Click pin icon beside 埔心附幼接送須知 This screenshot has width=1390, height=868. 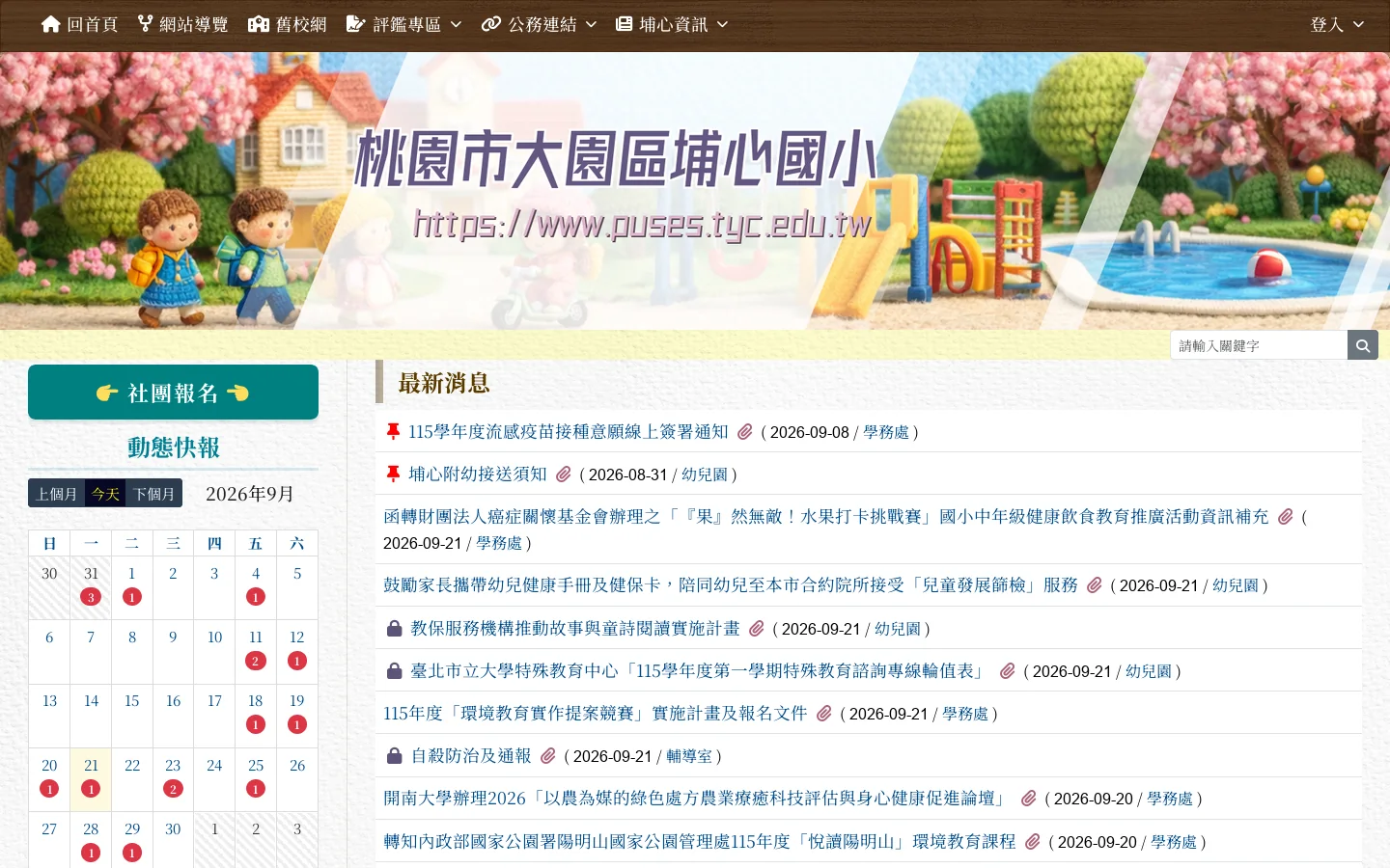pyautogui.click(x=393, y=475)
